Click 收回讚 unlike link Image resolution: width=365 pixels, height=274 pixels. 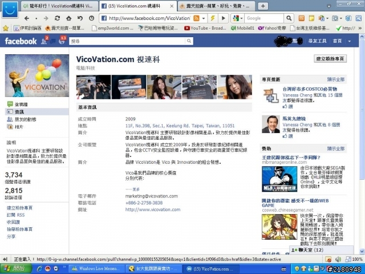tap(13, 222)
